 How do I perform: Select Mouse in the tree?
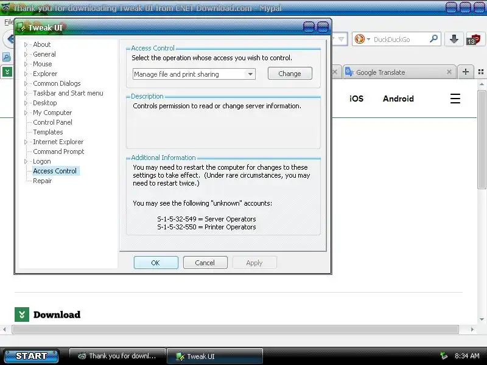(x=42, y=64)
